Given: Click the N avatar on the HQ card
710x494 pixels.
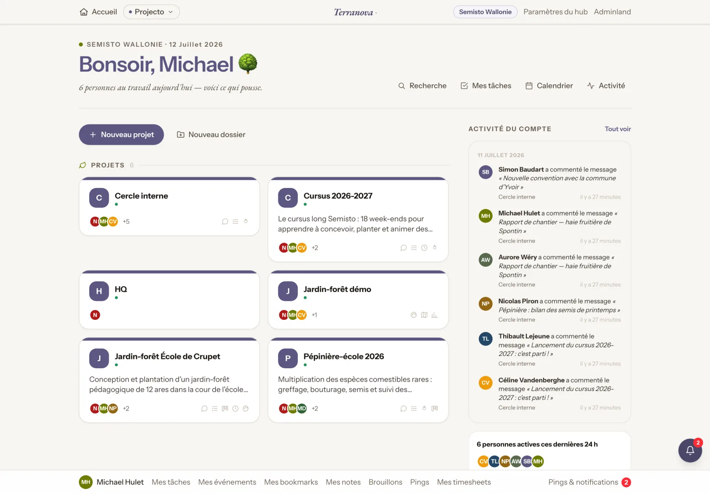Looking at the screenshot, I should [x=95, y=315].
